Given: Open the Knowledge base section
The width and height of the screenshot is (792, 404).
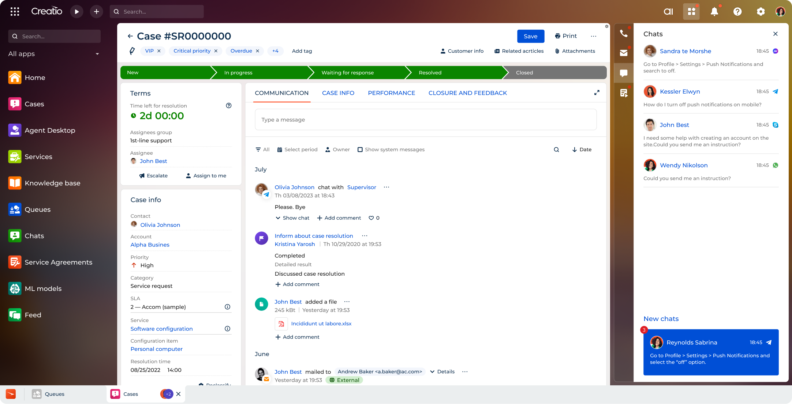Looking at the screenshot, I should (52, 183).
